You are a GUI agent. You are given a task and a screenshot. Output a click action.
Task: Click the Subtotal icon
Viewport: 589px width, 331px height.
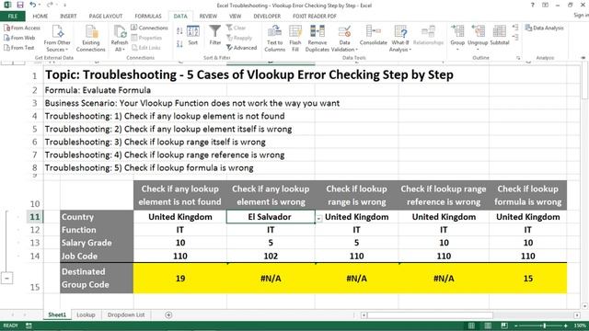coord(499,36)
